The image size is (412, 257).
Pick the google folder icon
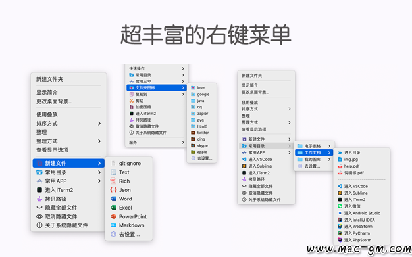(193, 94)
